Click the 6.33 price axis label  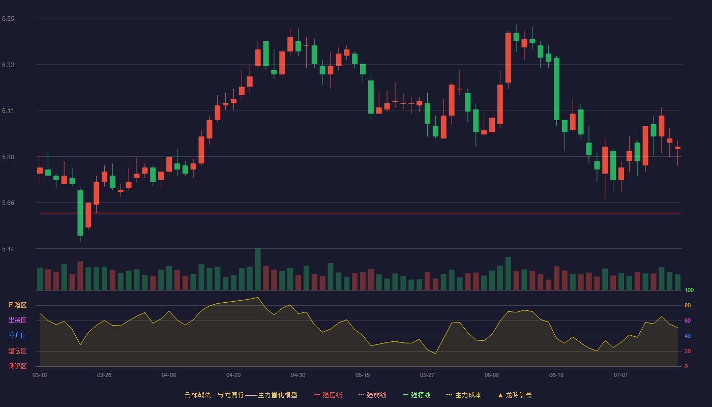coord(8,65)
